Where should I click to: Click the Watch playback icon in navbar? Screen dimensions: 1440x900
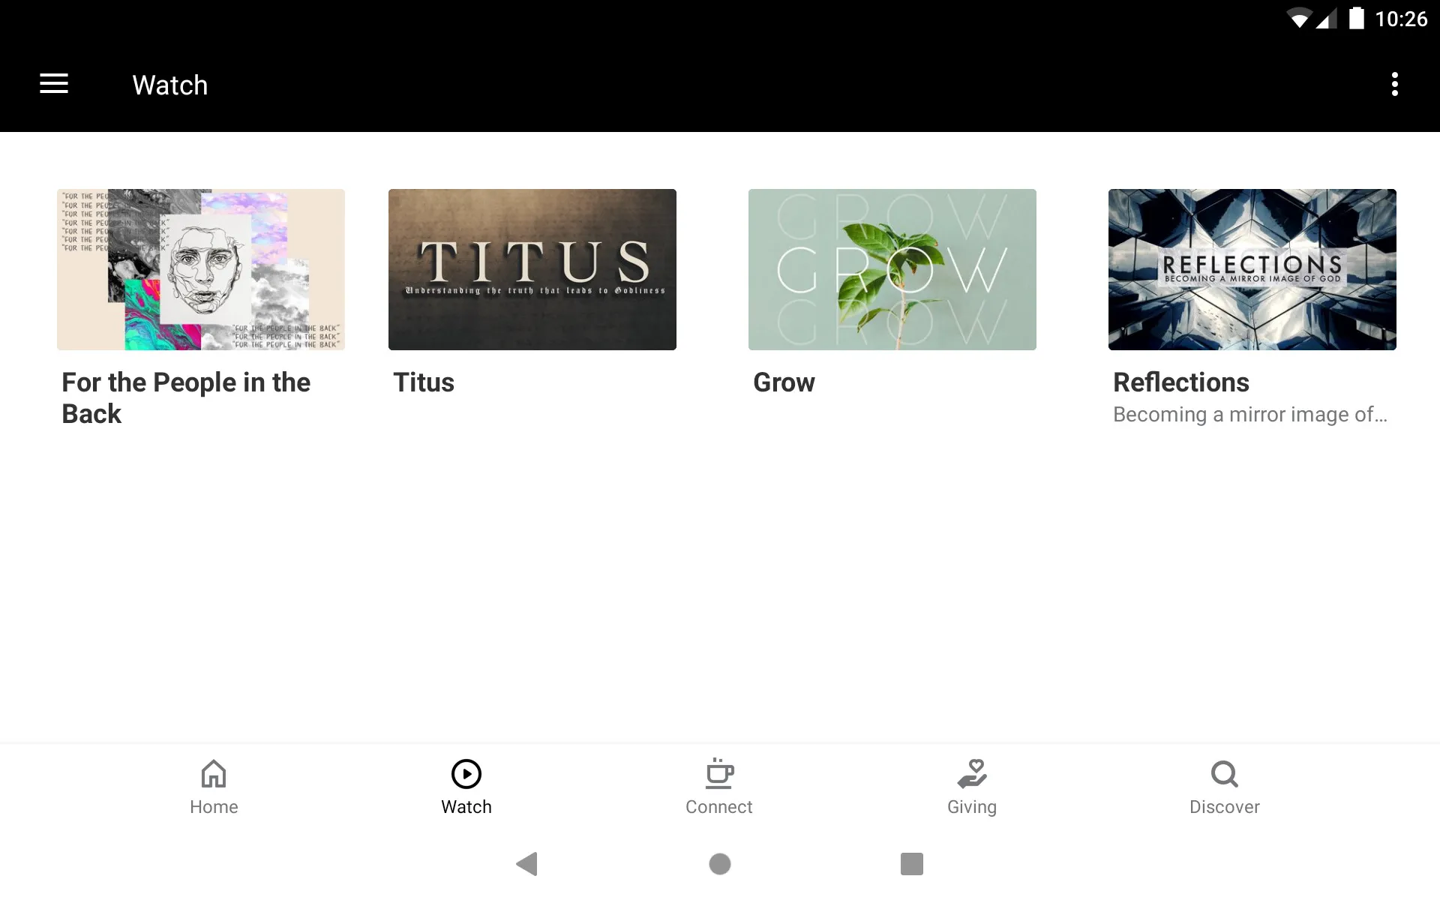pyautogui.click(x=466, y=772)
